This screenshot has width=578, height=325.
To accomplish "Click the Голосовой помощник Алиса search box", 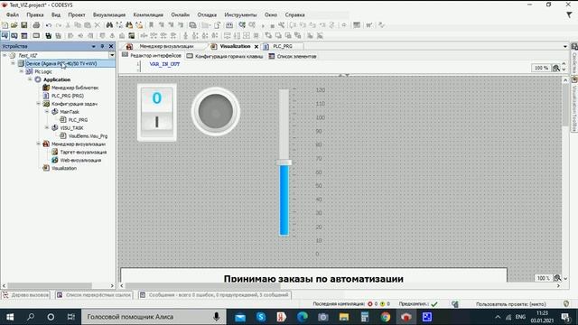I will (153, 317).
